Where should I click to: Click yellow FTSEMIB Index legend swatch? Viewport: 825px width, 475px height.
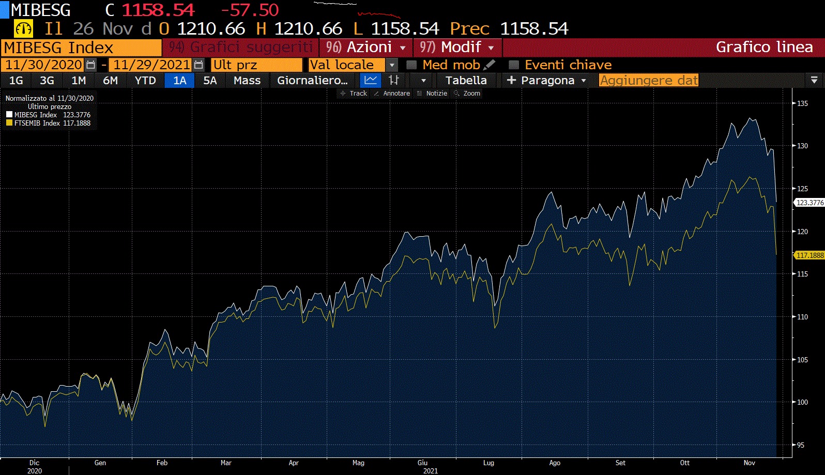pyautogui.click(x=9, y=123)
